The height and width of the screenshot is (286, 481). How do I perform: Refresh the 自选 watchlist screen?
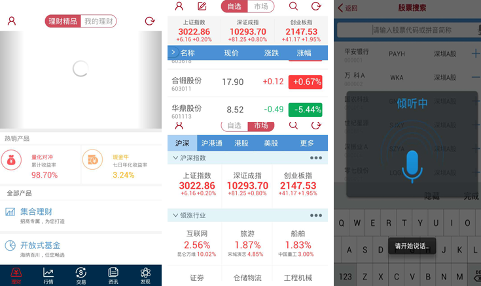(316, 6)
